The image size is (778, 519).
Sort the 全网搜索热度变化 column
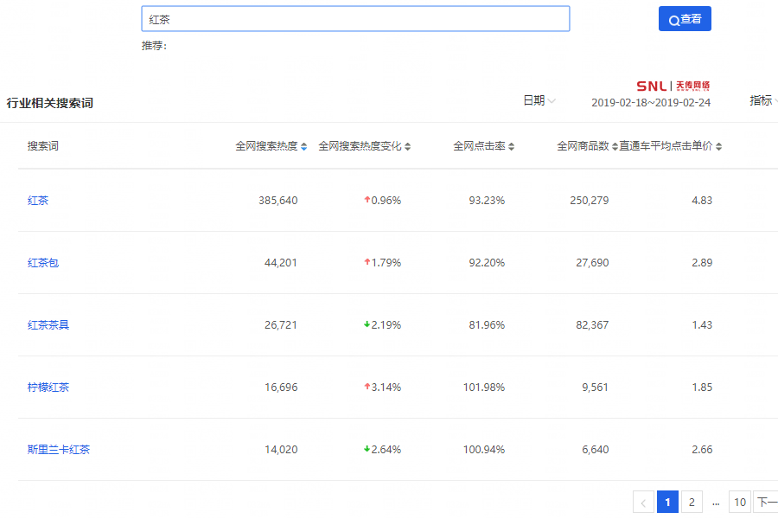(x=406, y=146)
